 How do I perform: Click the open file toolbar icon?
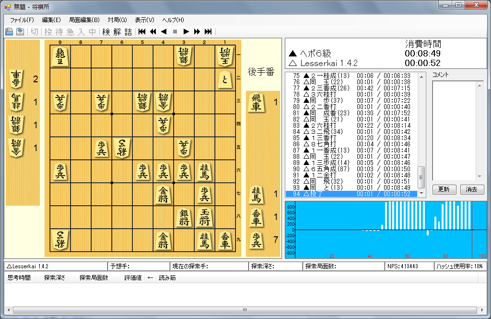tap(9, 32)
